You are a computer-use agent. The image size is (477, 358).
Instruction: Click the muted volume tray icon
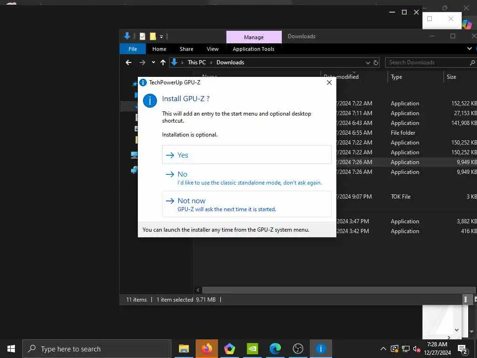click(x=417, y=349)
